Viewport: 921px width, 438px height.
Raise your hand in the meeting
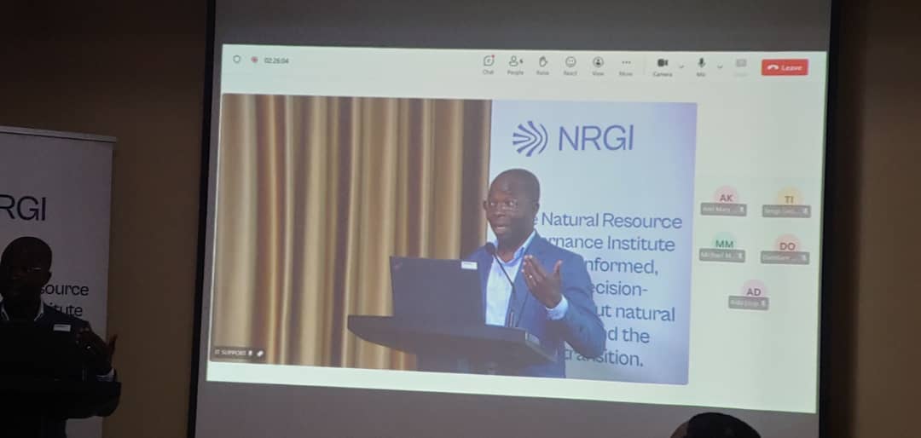tap(542, 65)
